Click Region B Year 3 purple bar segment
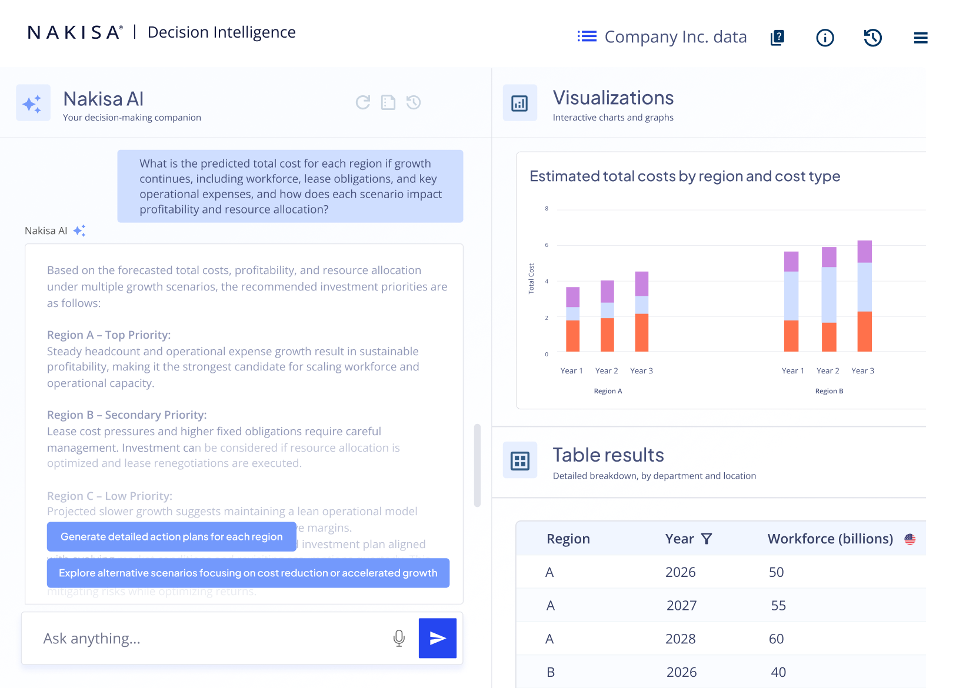This screenshot has width=966, height=688. 864,252
